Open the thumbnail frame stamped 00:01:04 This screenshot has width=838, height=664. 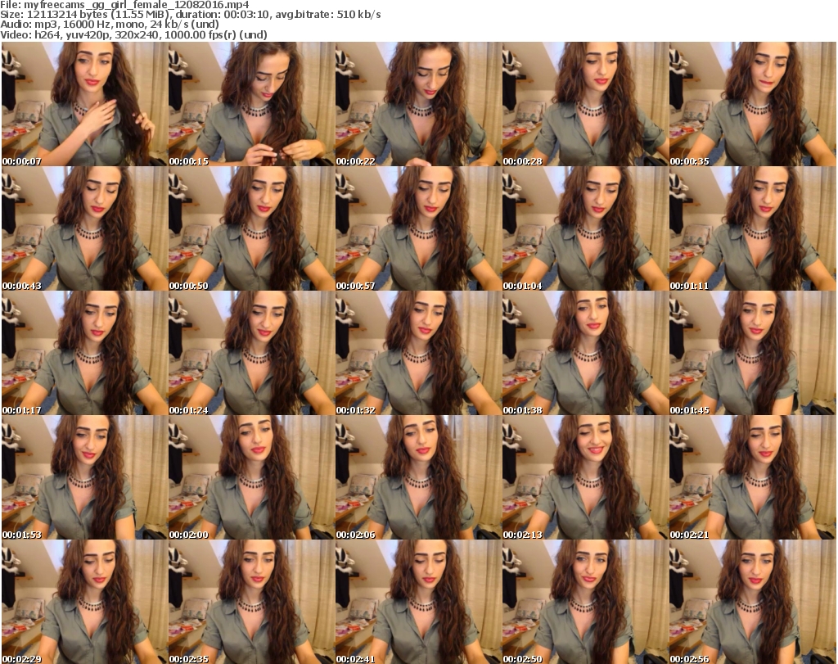click(585, 228)
